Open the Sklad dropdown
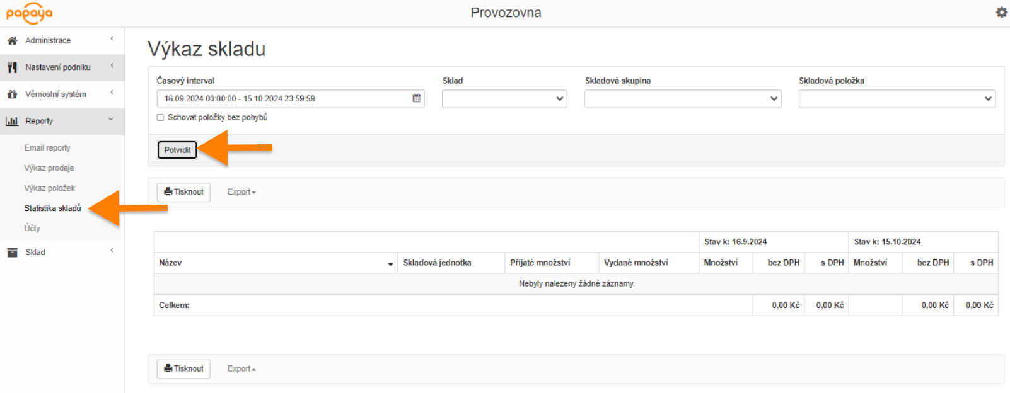The image size is (1010, 393). click(504, 99)
